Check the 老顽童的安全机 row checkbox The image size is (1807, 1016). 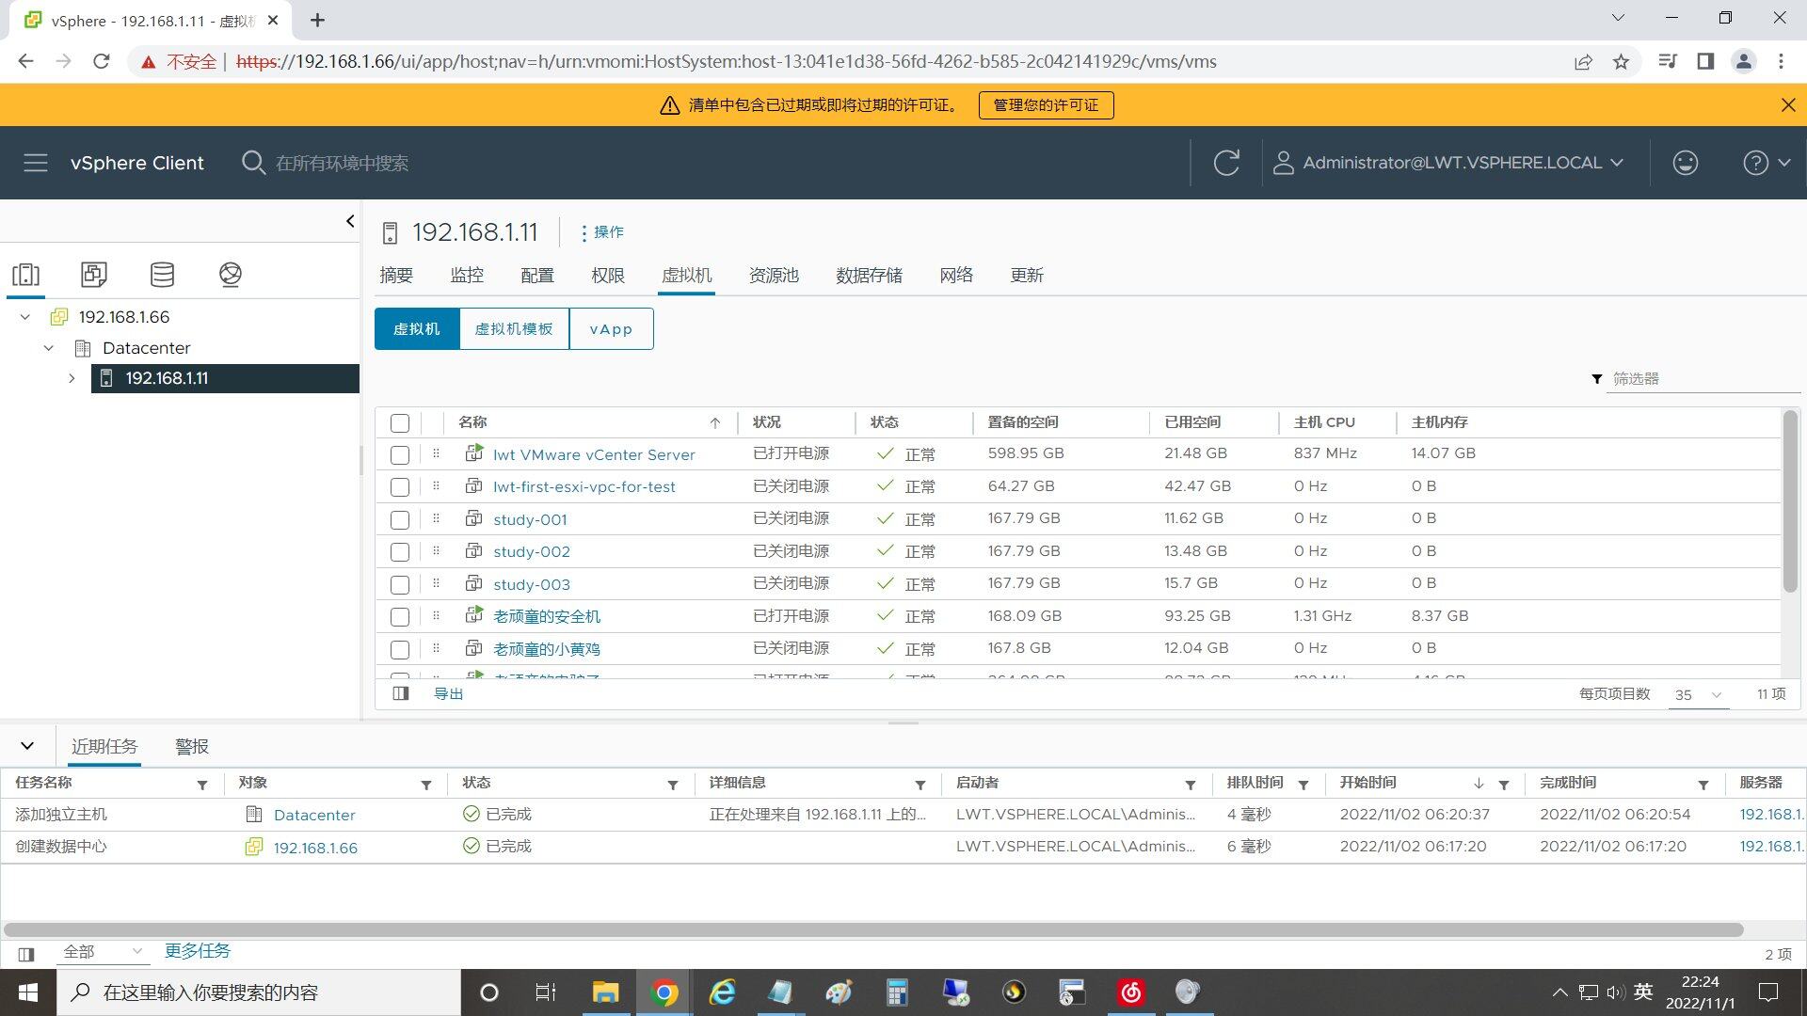400,617
